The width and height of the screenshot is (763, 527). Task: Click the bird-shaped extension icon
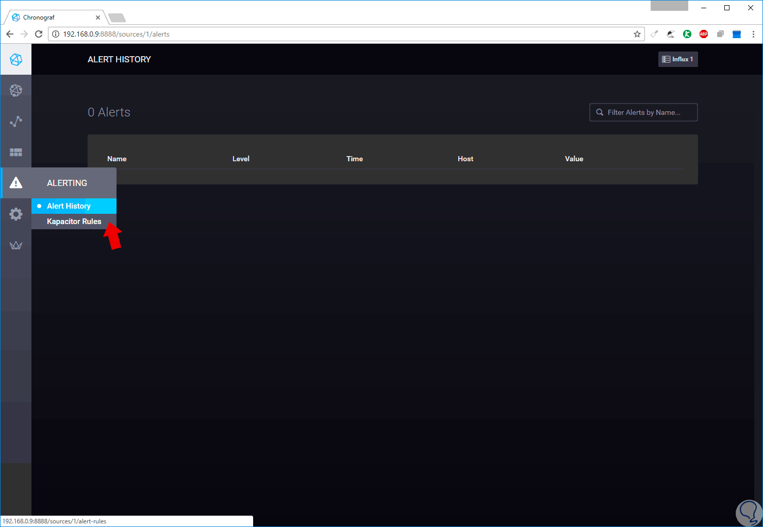(671, 34)
